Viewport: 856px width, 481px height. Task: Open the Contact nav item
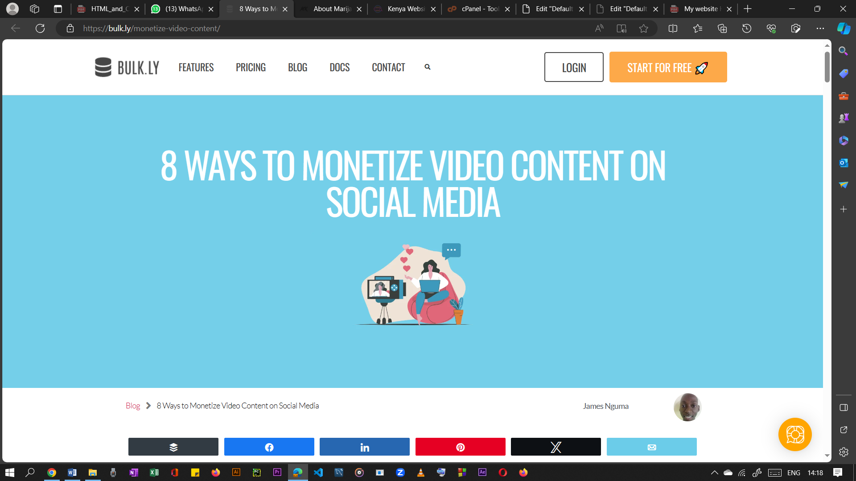(388, 67)
